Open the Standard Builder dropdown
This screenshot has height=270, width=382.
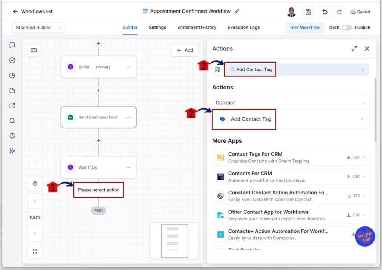[x=38, y=28]
